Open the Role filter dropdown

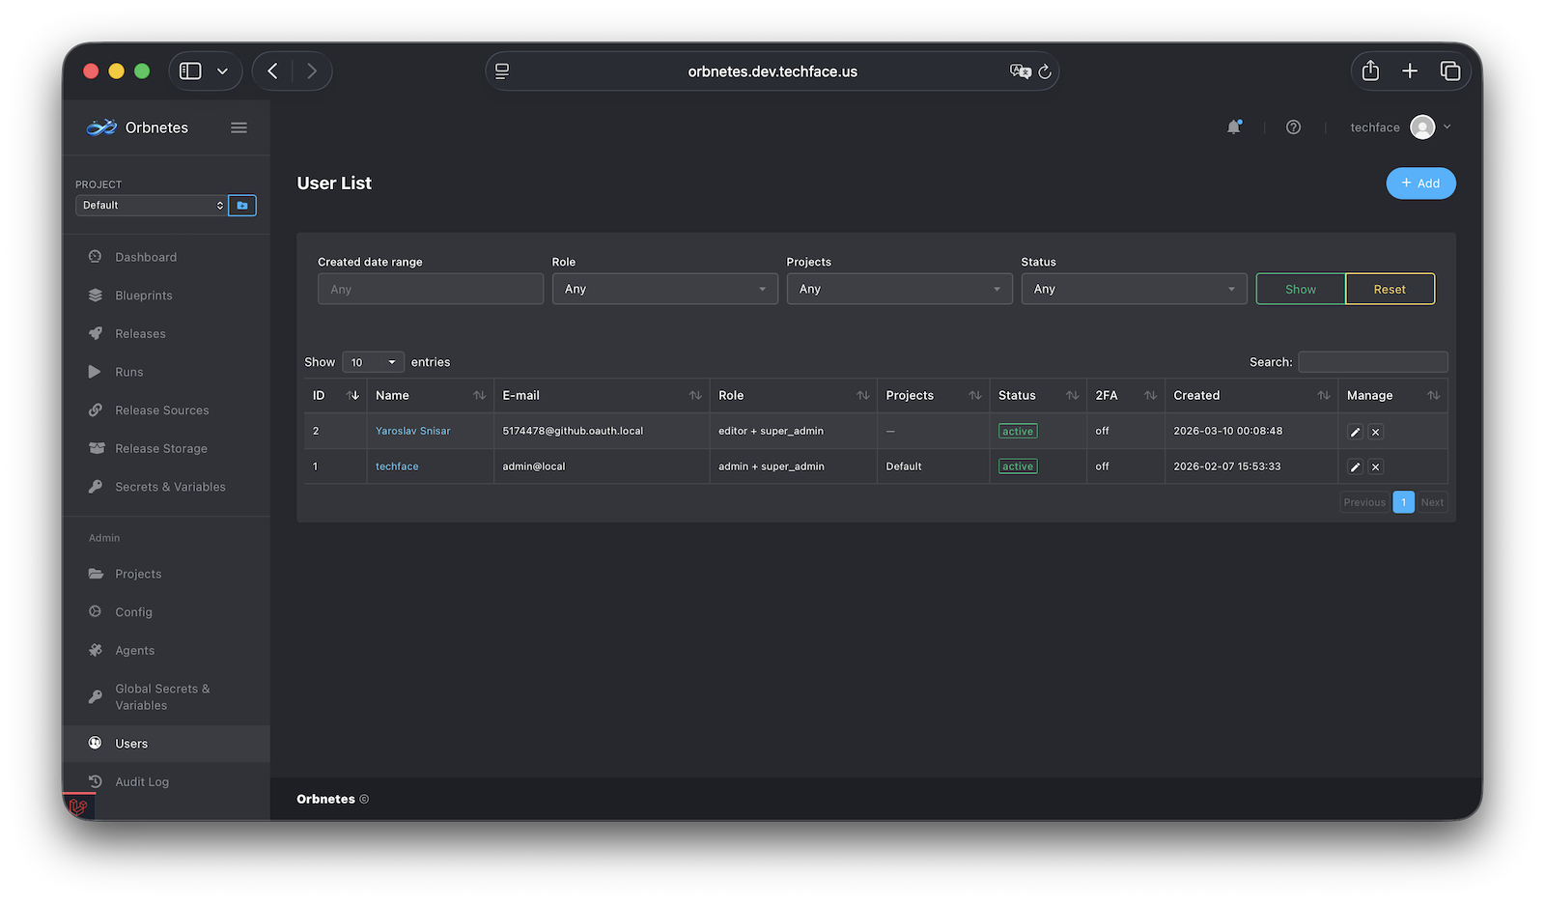pyautogui.click(x=664, y=288)
